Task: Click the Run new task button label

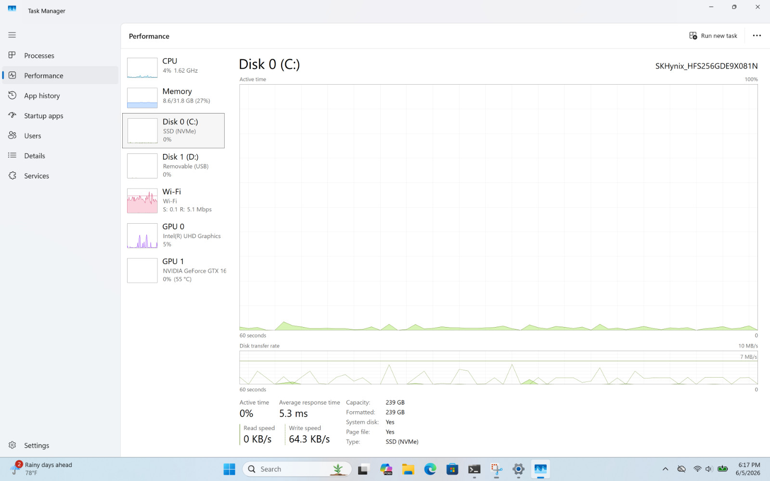Action: click(x=719, y=36)
